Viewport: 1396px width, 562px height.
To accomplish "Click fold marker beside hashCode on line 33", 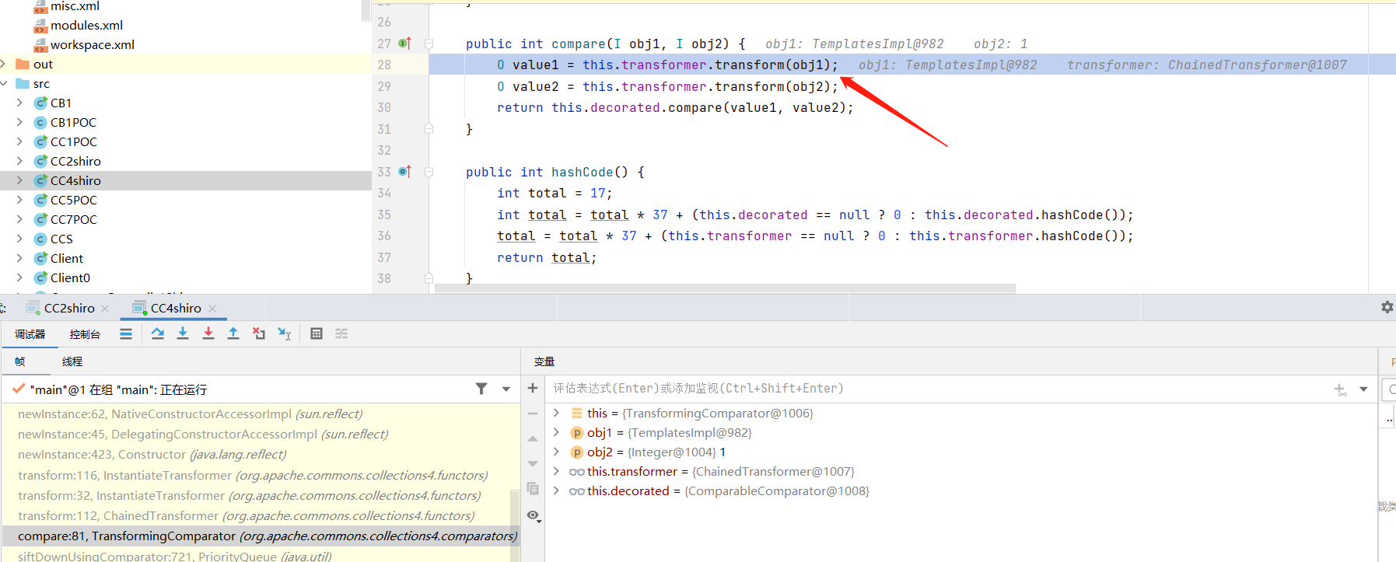I will (429, 173).
